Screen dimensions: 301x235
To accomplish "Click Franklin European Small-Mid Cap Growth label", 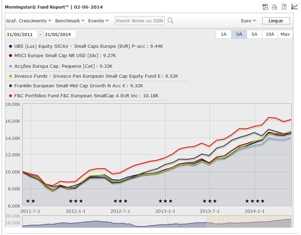I will point(78,86).
